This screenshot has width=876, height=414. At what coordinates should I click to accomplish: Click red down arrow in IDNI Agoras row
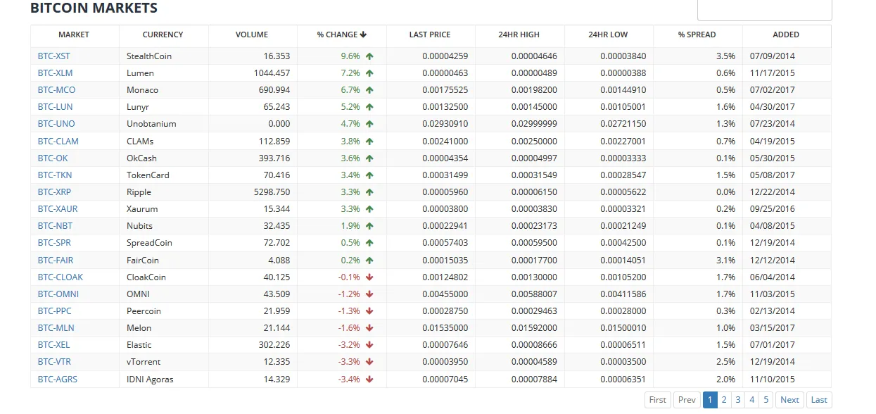click(x=369, y=379)
